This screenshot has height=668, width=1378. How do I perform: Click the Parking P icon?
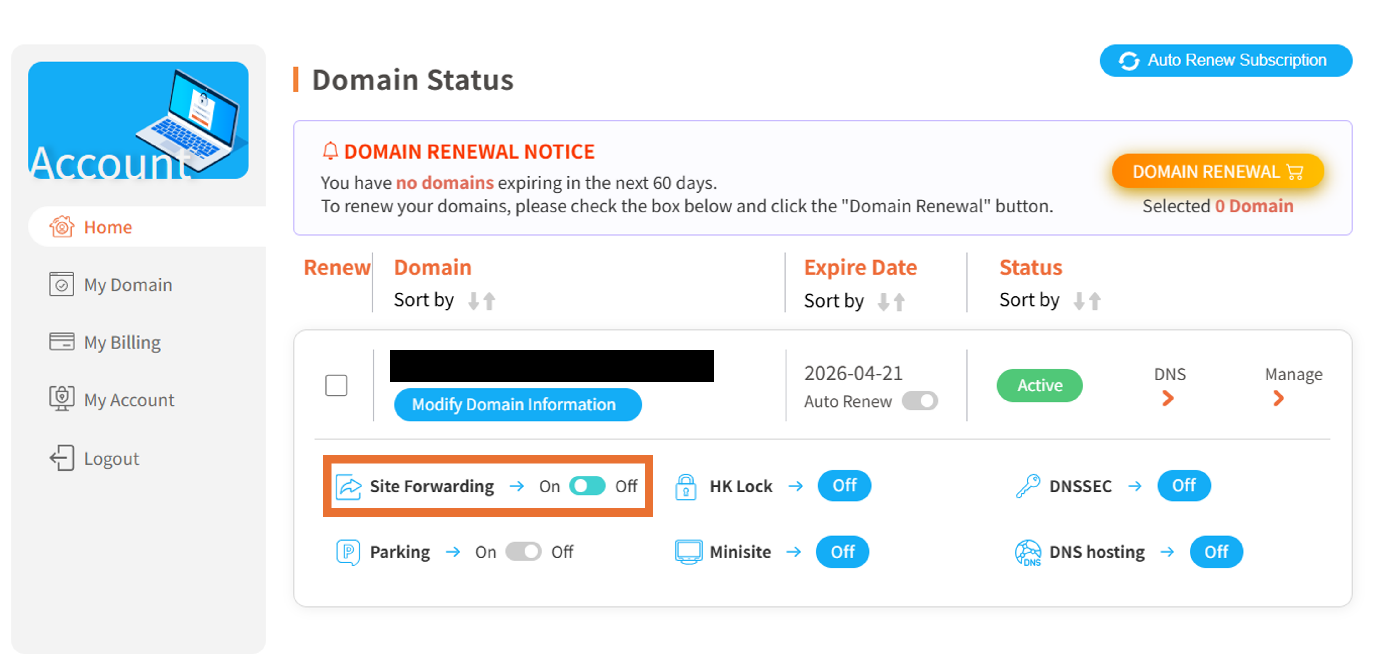point(348,551)
